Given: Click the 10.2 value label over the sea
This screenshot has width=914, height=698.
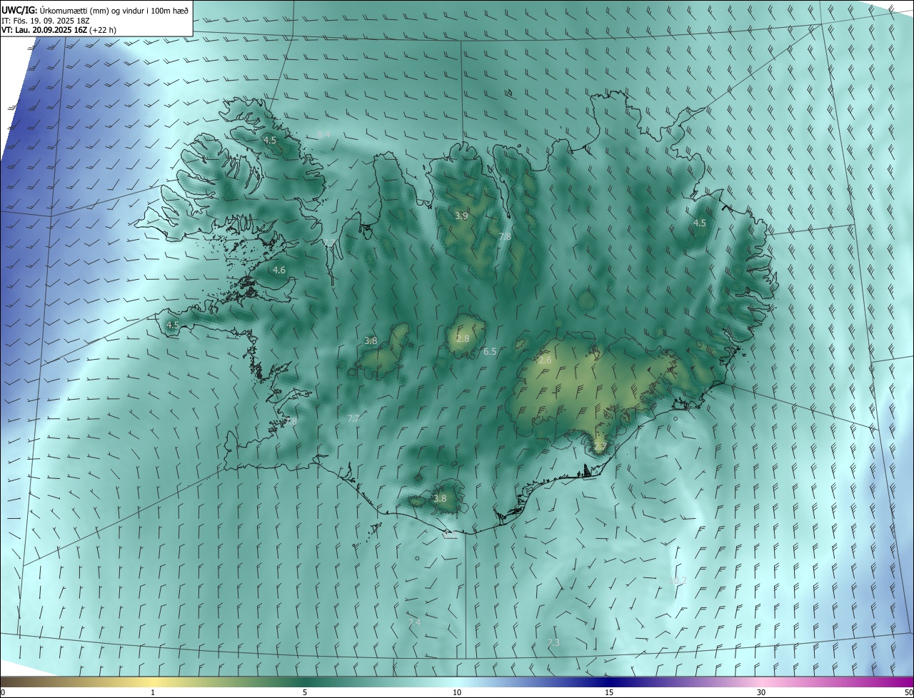Looking at the screenshot, I should [678, 581].
